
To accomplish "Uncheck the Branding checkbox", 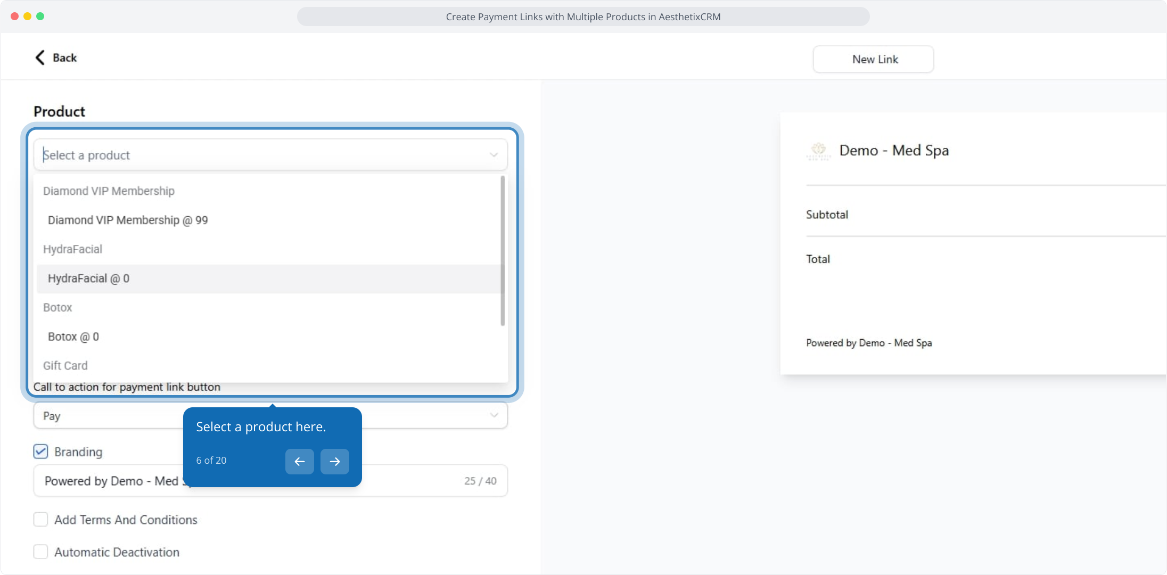I will (x=40, y=451).
